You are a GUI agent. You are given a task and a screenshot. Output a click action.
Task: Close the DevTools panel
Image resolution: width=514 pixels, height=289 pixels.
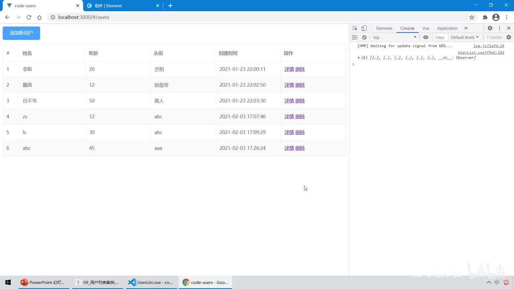click(509, 28)
